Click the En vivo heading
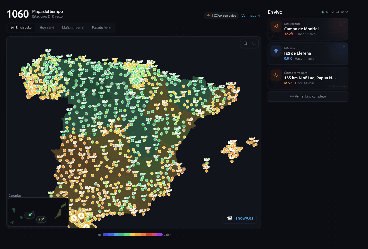368x249 pixels. 275,12
